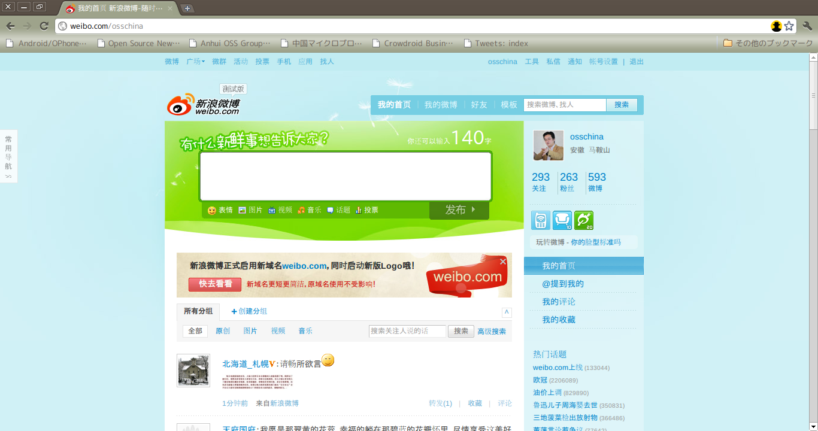The height and width of the screenshot is (431, 818).
Task: Open the Android/OPhone bookmark
Action: pyautogui.click(x=47, y=43)
